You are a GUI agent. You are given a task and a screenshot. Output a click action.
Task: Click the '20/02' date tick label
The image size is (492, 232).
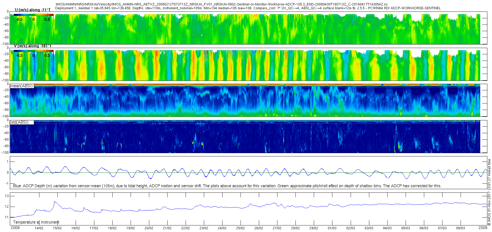click(149, 228)
